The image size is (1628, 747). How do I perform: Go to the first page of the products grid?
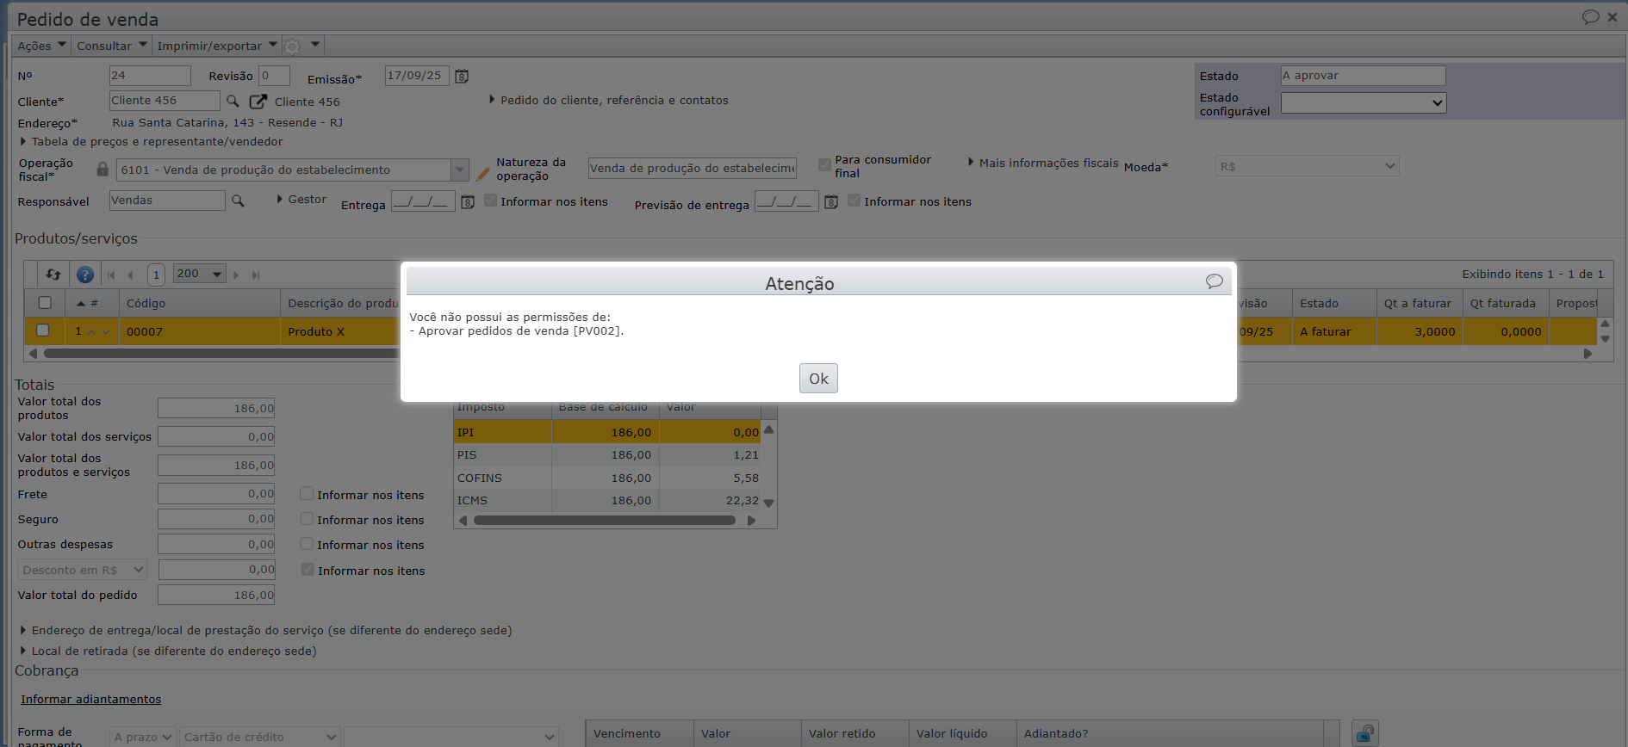[111, 275]
